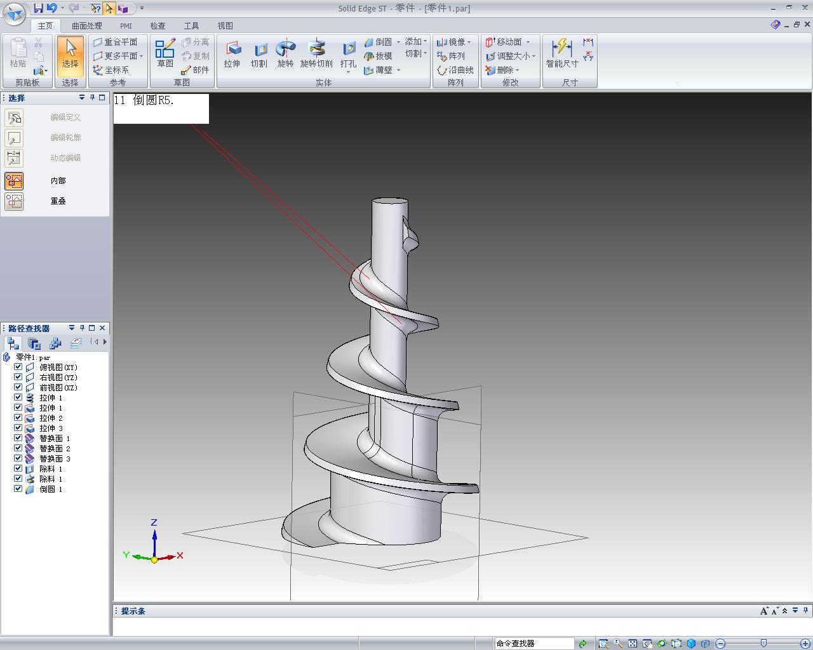Open the 薄壁 dropdown arrow
Screen dimensions: 813x650
[398, 70]
